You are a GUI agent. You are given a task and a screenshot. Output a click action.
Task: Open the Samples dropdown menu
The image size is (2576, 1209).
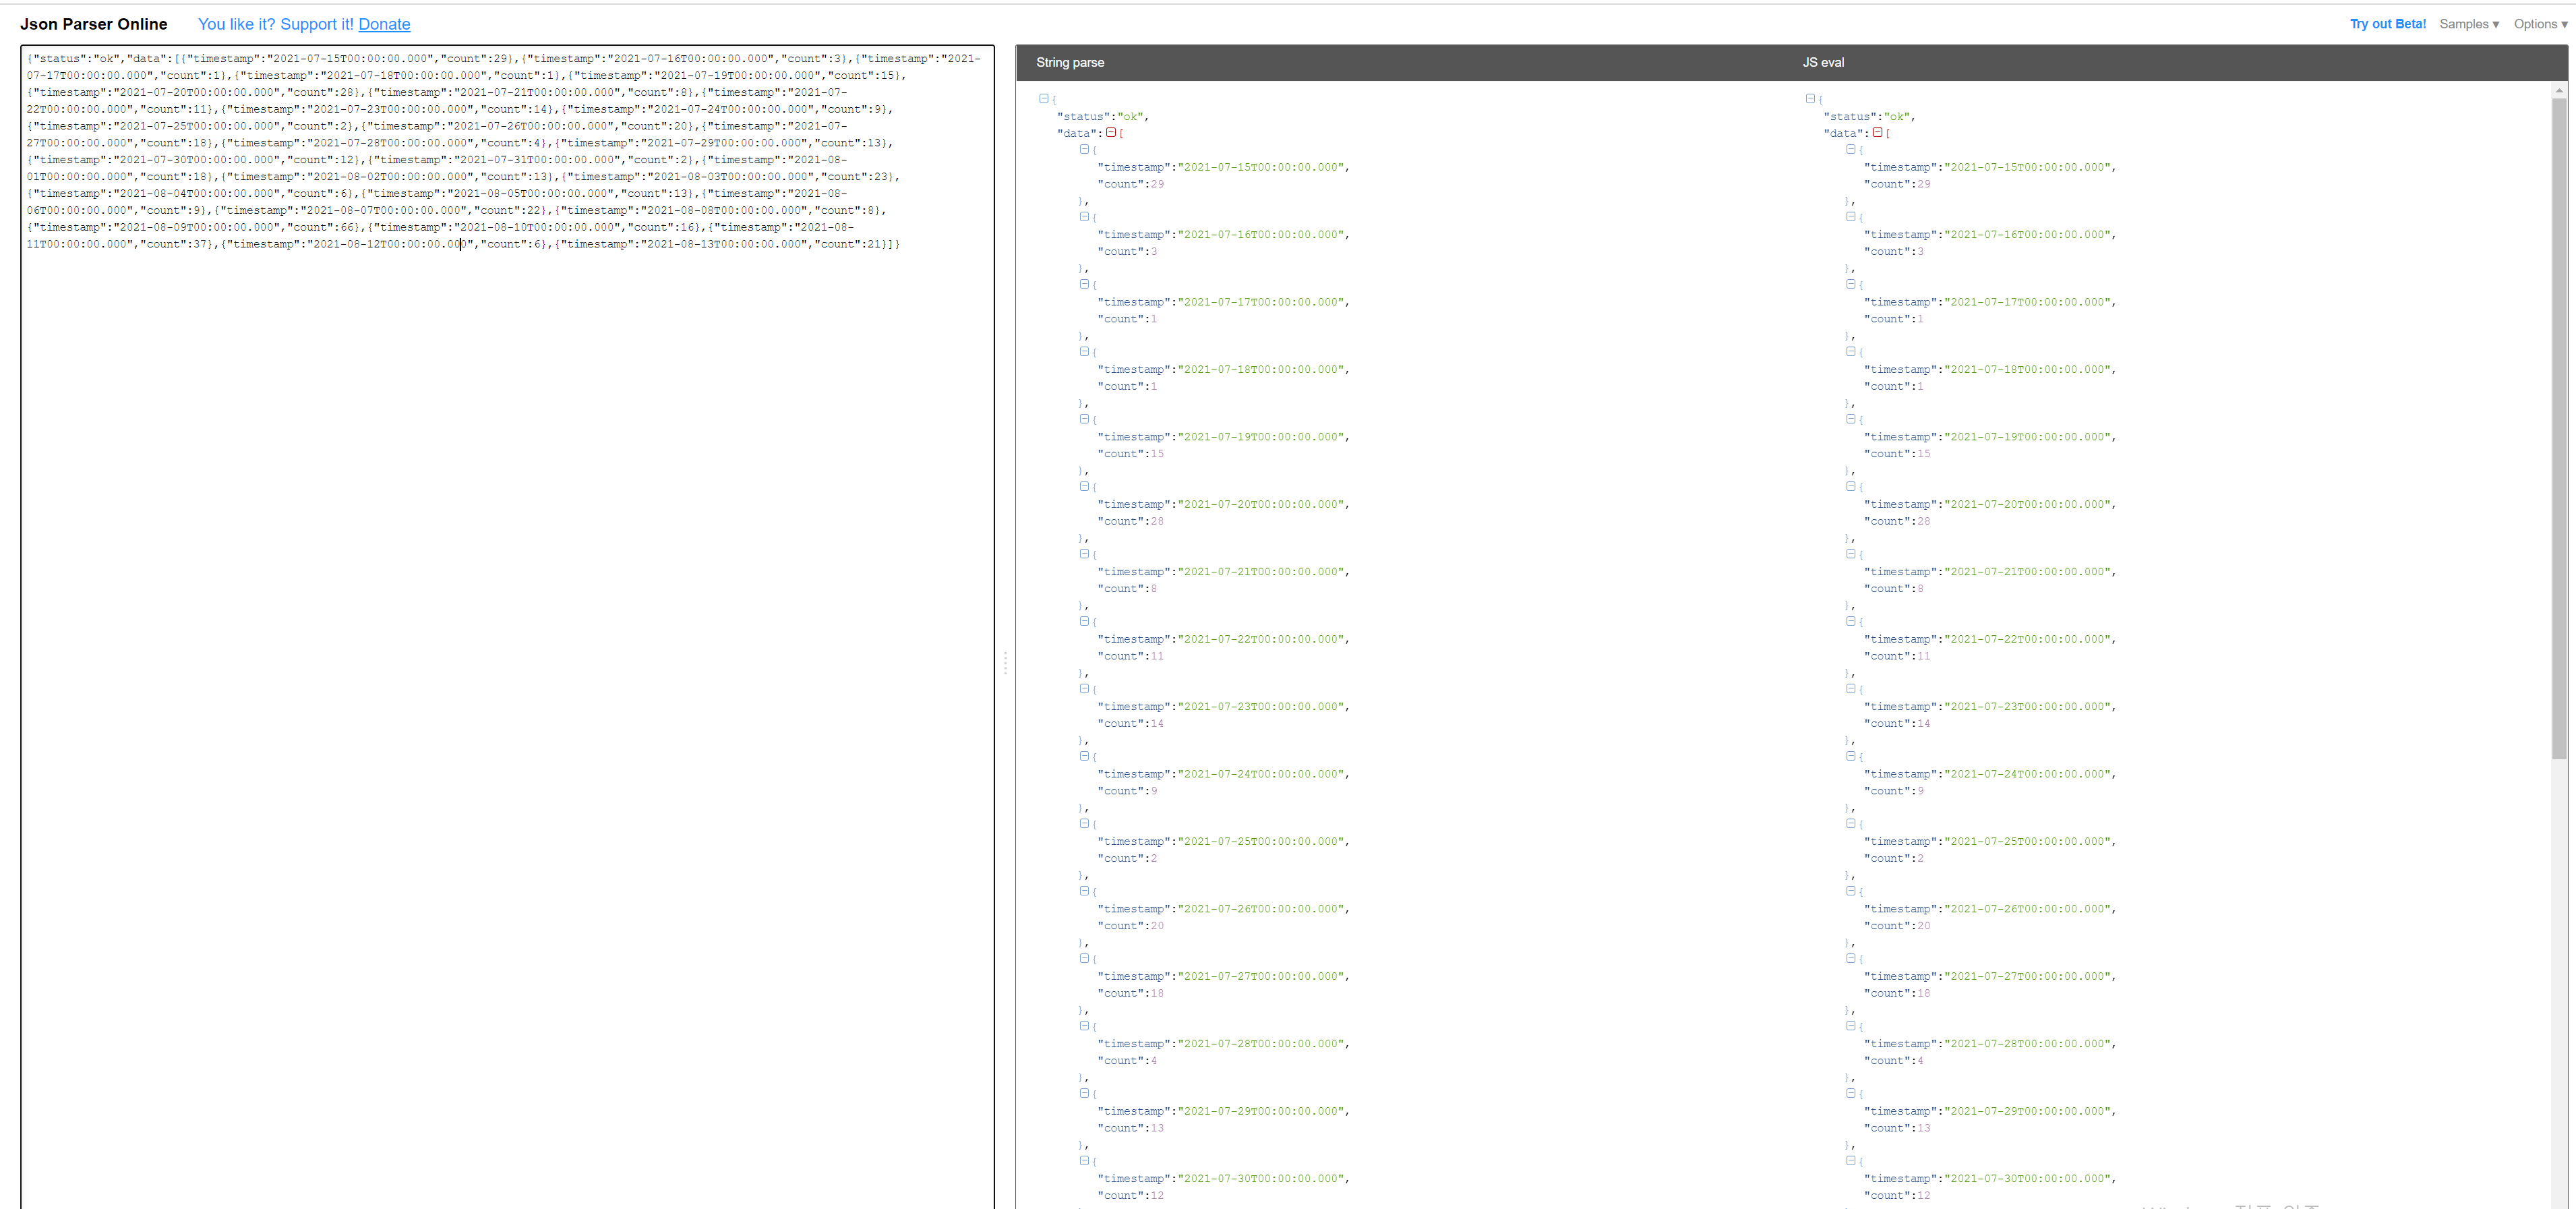[x=2468, y=24]
